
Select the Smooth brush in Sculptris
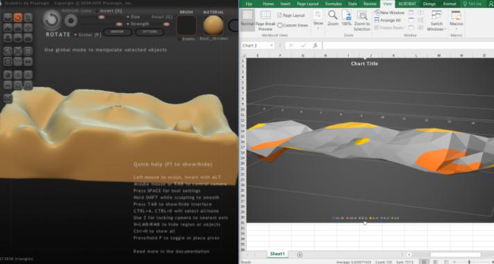pos(28,37)
